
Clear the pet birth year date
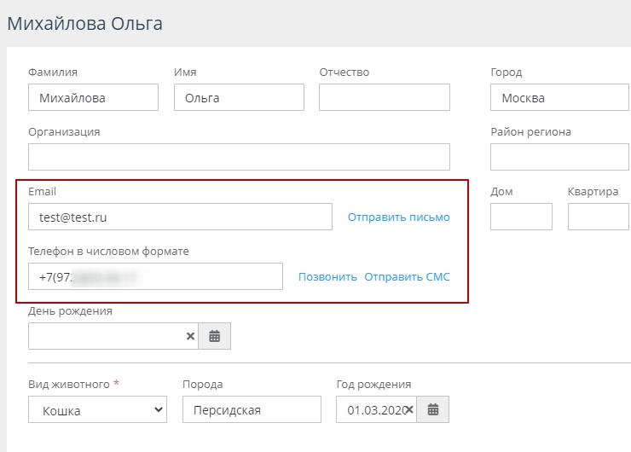click(x=409, y=410)
